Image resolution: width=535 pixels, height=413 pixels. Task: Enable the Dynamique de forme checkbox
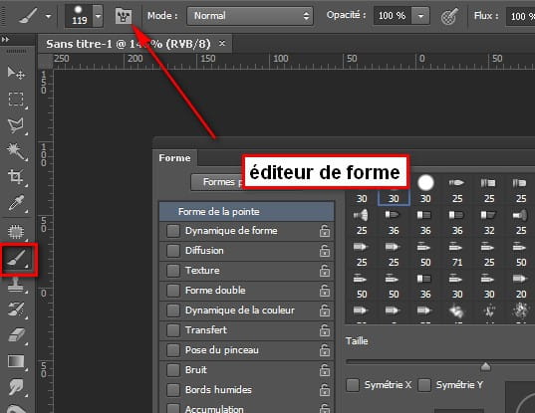173,231
